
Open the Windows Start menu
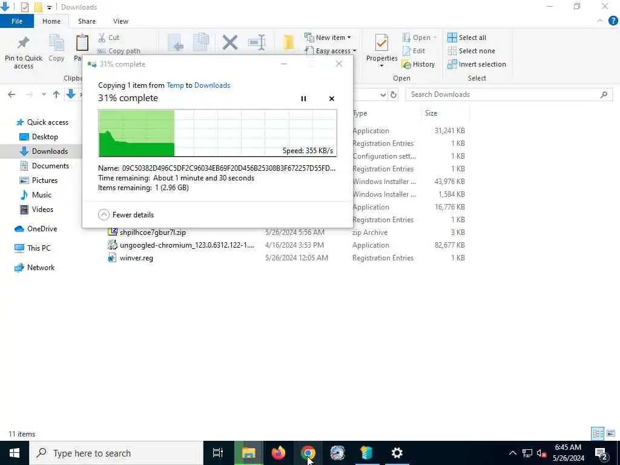(15, 453)
